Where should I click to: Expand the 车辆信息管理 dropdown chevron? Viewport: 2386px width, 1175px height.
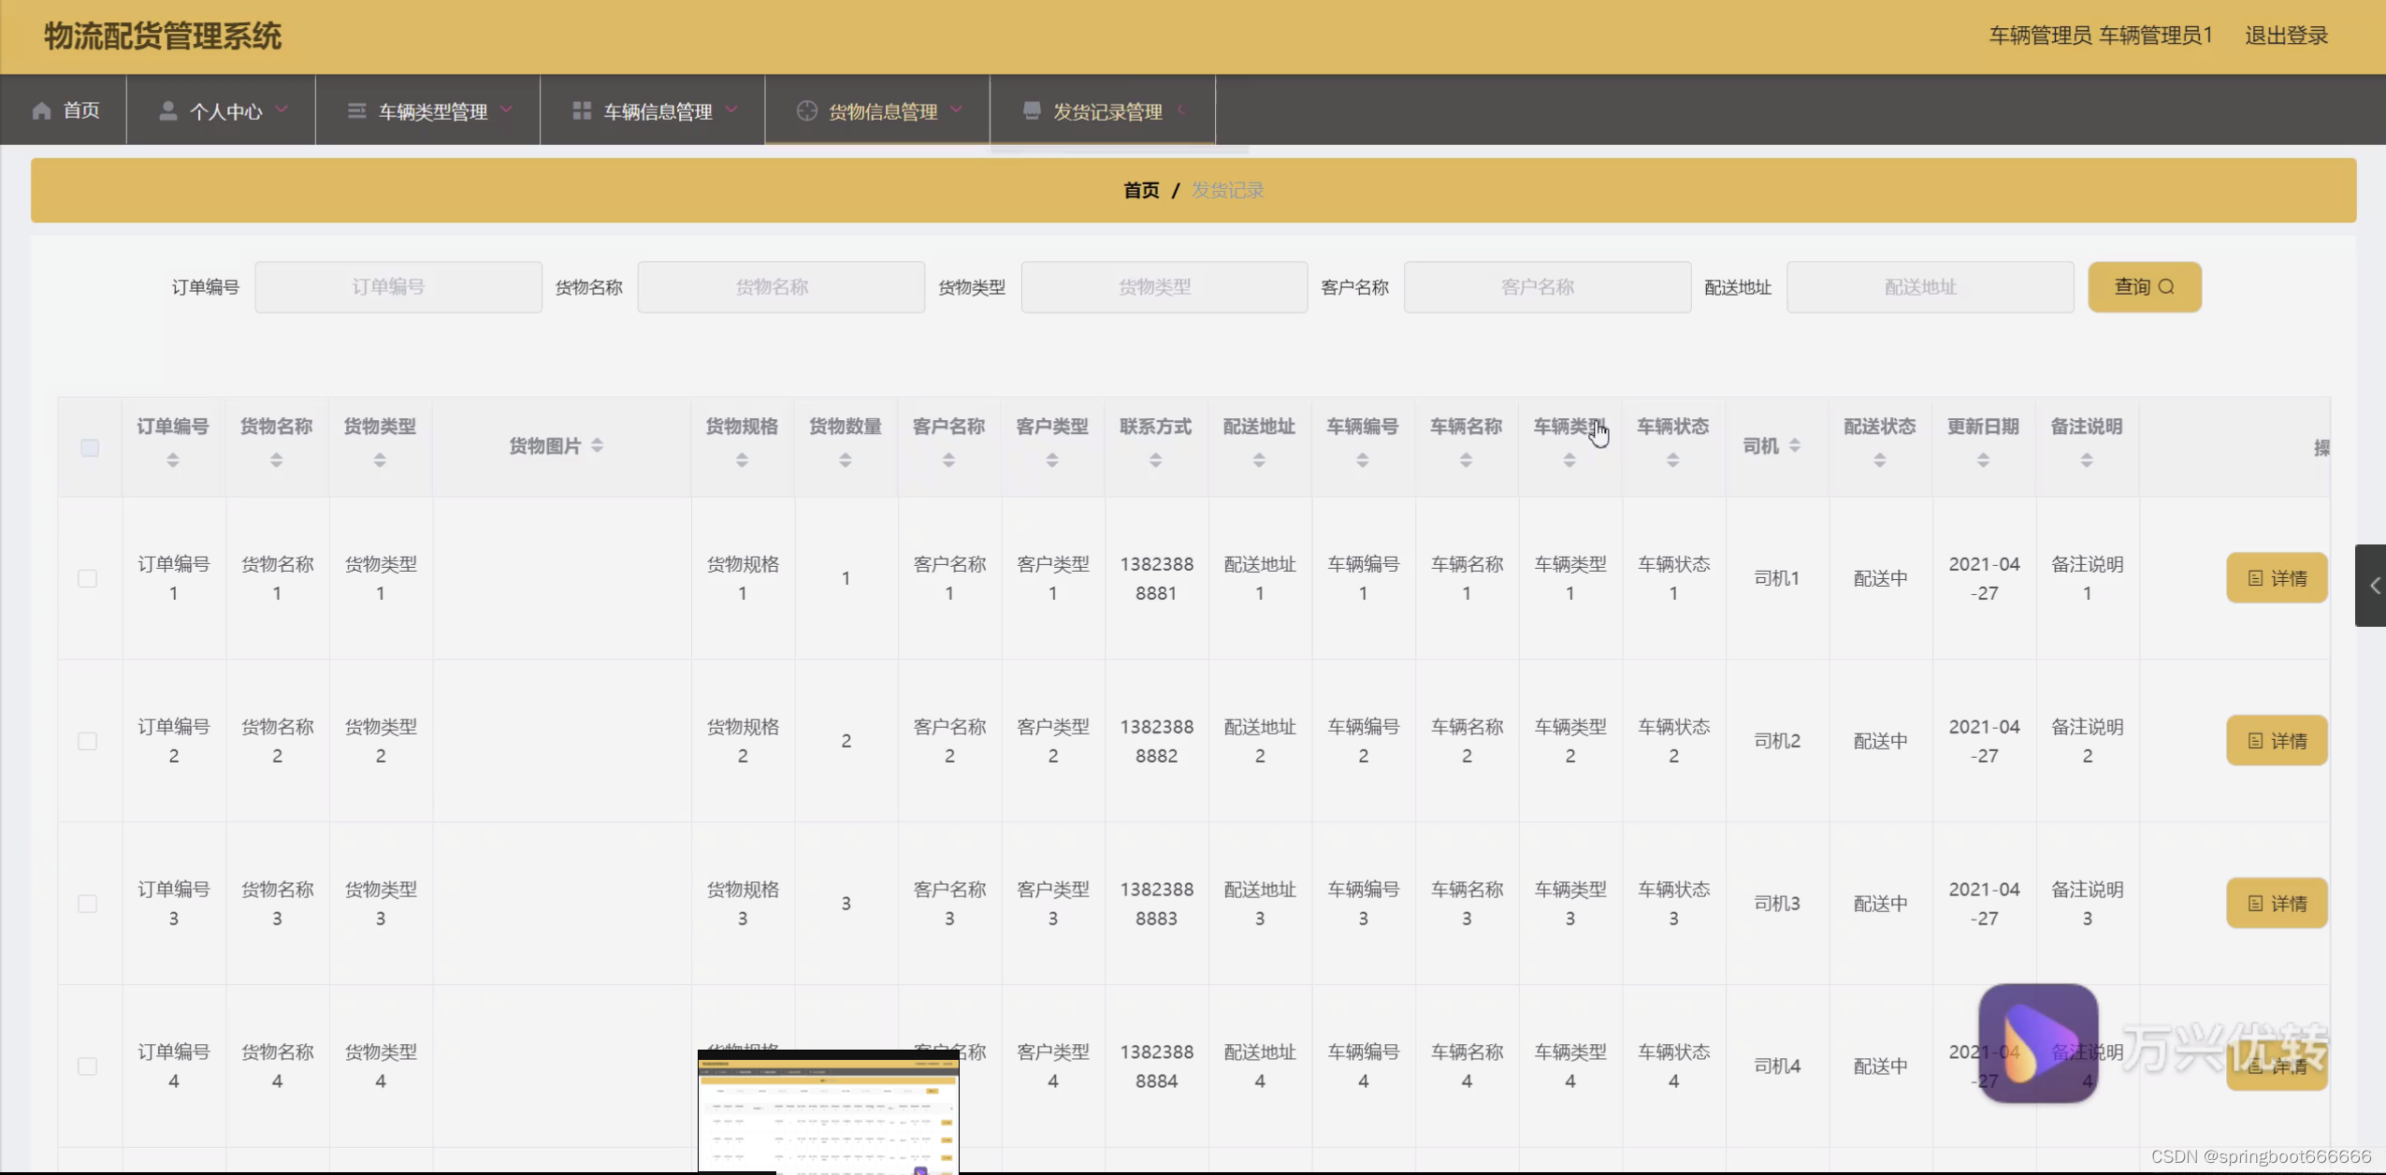tap(731, 109)
